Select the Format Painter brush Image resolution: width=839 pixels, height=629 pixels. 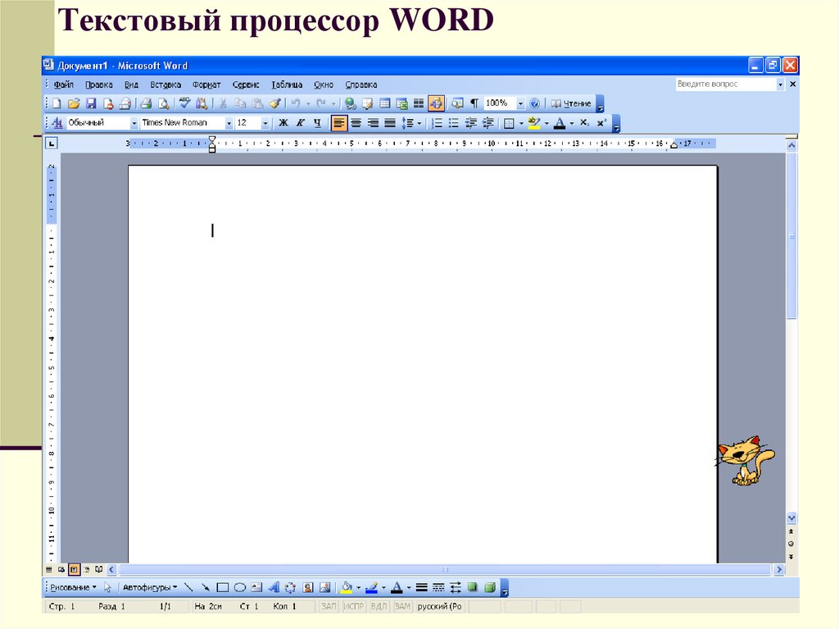click(x=275, y=103)
